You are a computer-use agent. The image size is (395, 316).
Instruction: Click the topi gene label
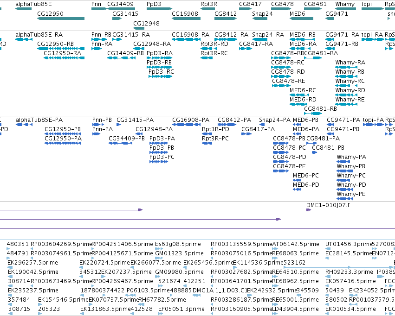coord(367,4)
